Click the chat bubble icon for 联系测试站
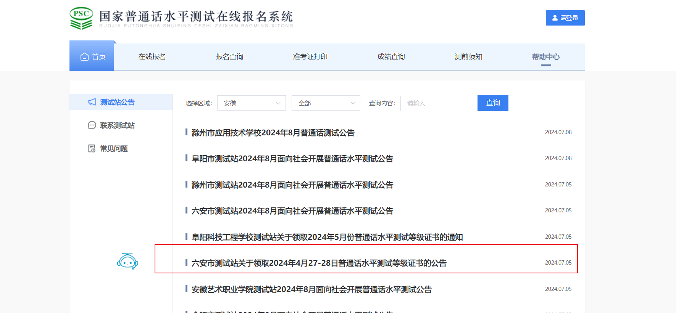This screenshot has width=676, height=313. (92, 125)
